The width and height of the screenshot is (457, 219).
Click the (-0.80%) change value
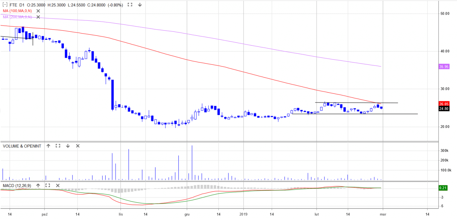tap(115, 5)
